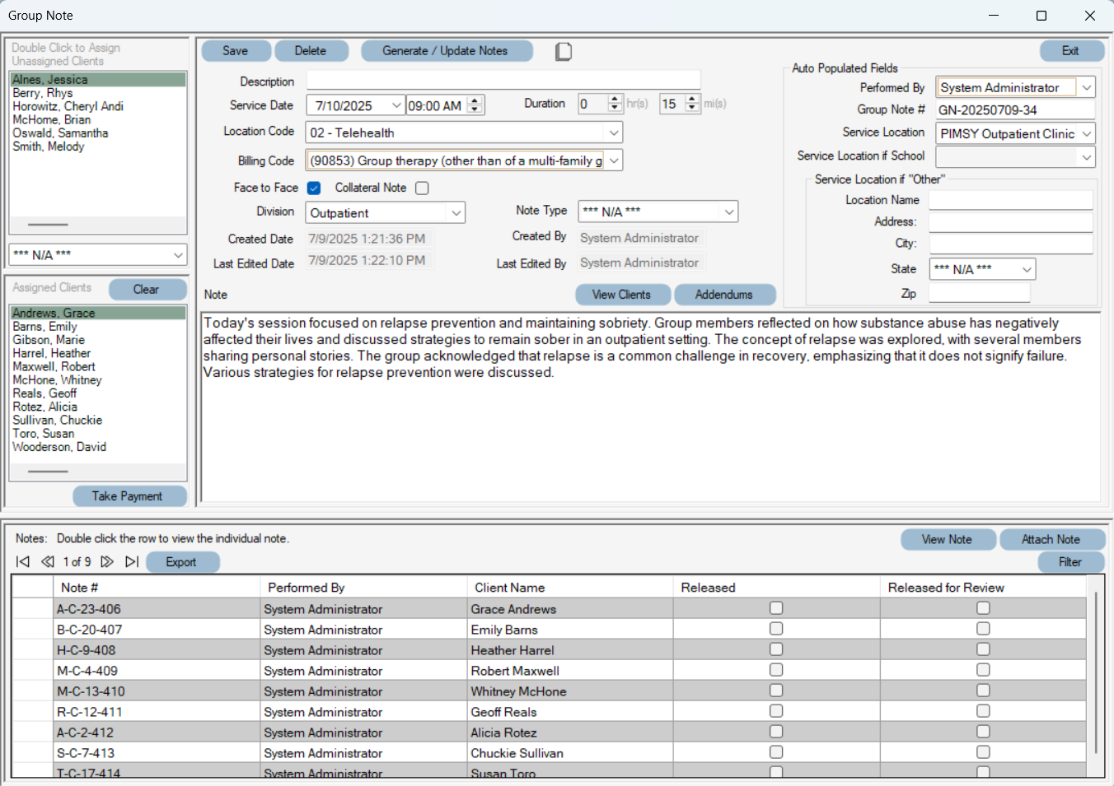1114x786 pixels.
Task: Open the State dropdown under Service Location
Action: (x=1027, y=268)
